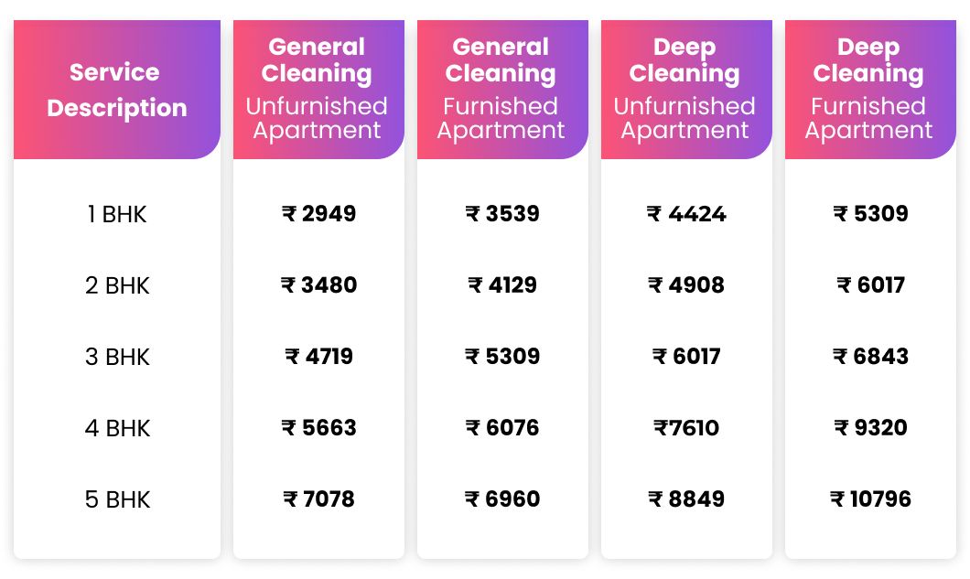
Task: Select the General Cleaning Furnished Apartment header
Action: pyautogui.click(x=501, y=90)
